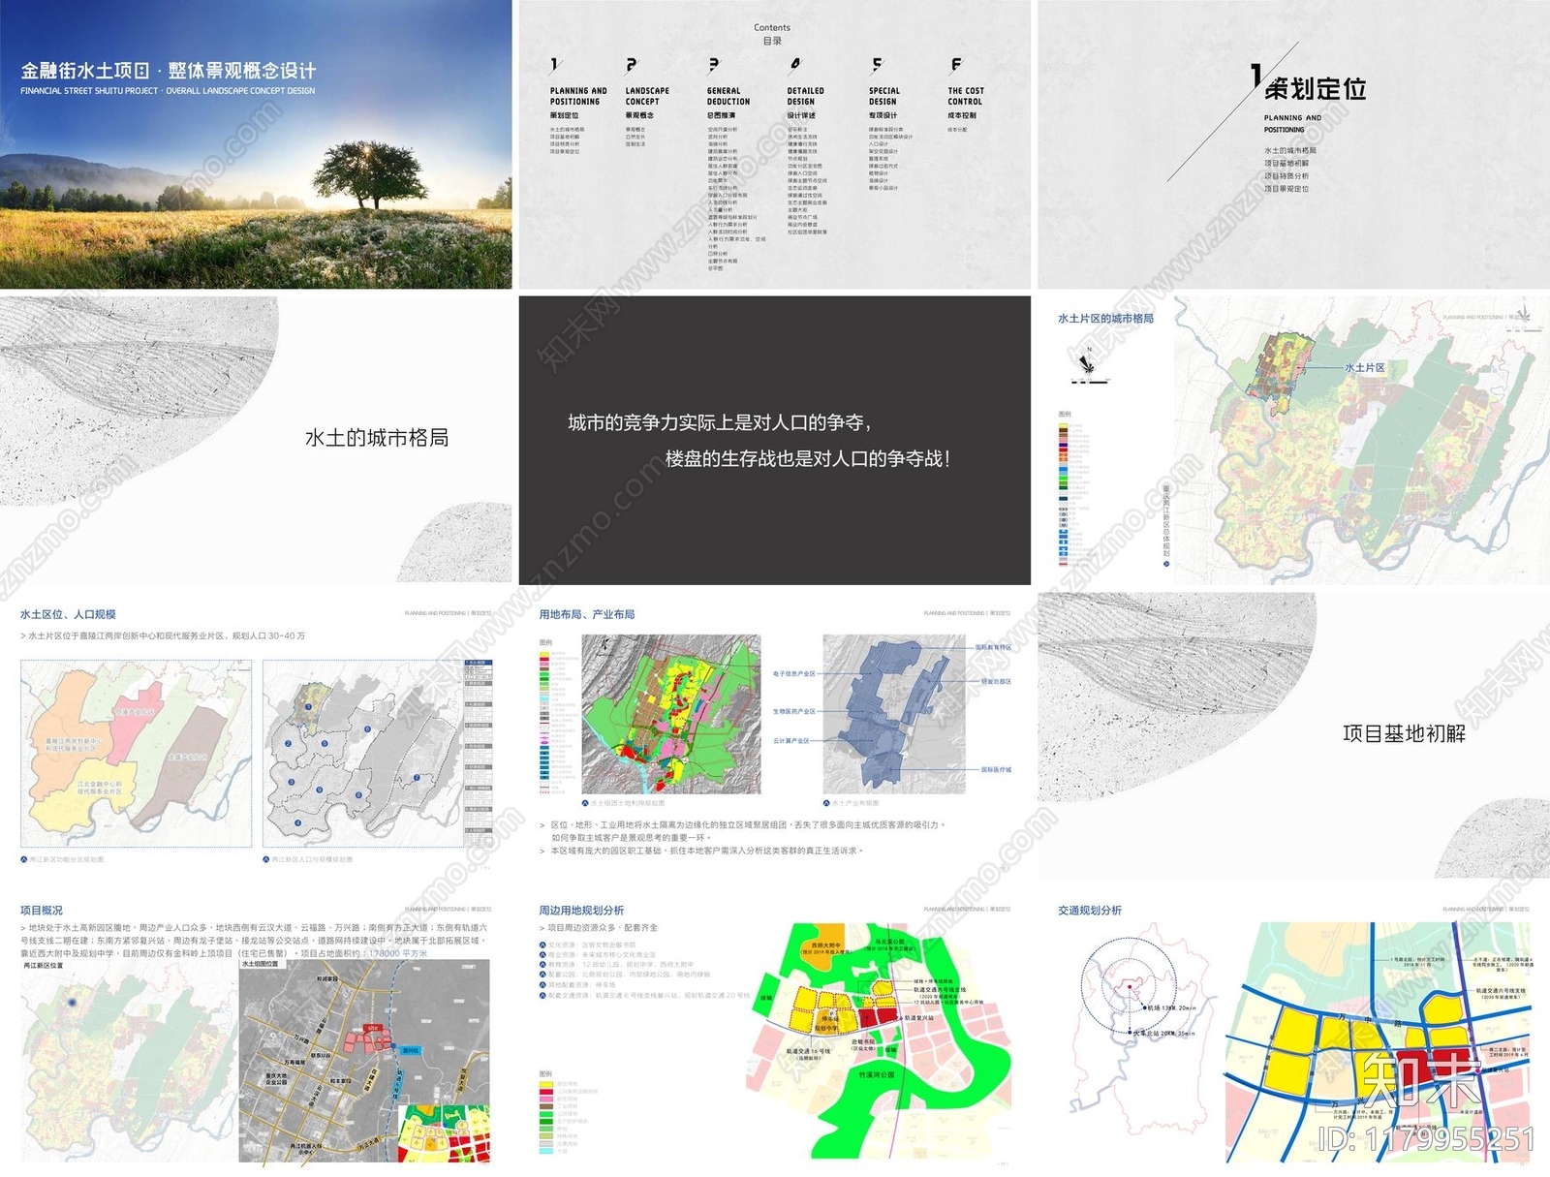Open the 周边用地规划分析 slide
This screenshot has width=1550, height=1177.
[x=774, y=1032]
